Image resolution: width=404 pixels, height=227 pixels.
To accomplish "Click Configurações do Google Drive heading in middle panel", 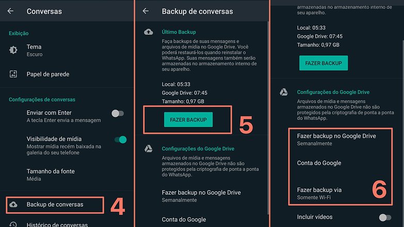I will click(x=198, y=149).
